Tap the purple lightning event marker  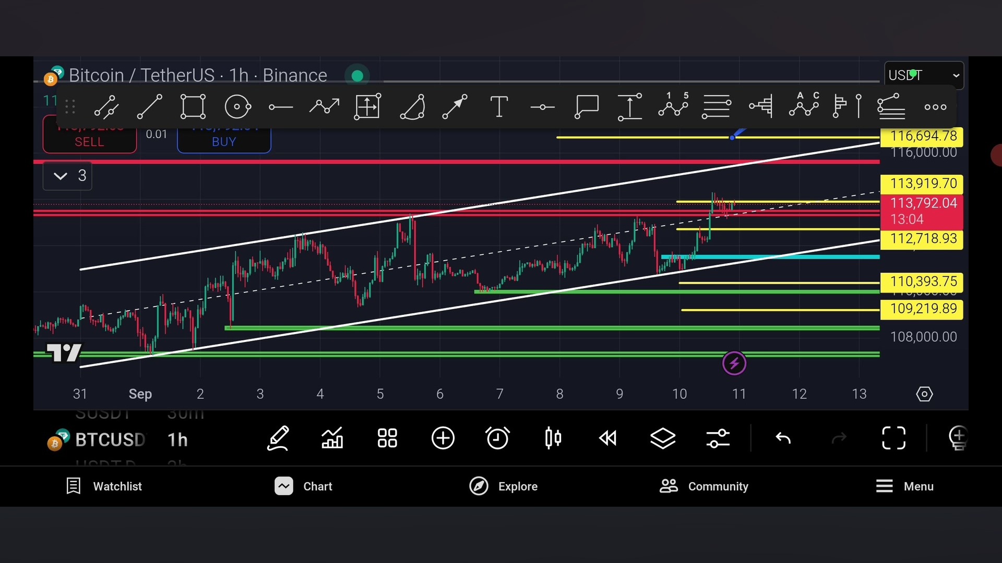tap(734, 363)
